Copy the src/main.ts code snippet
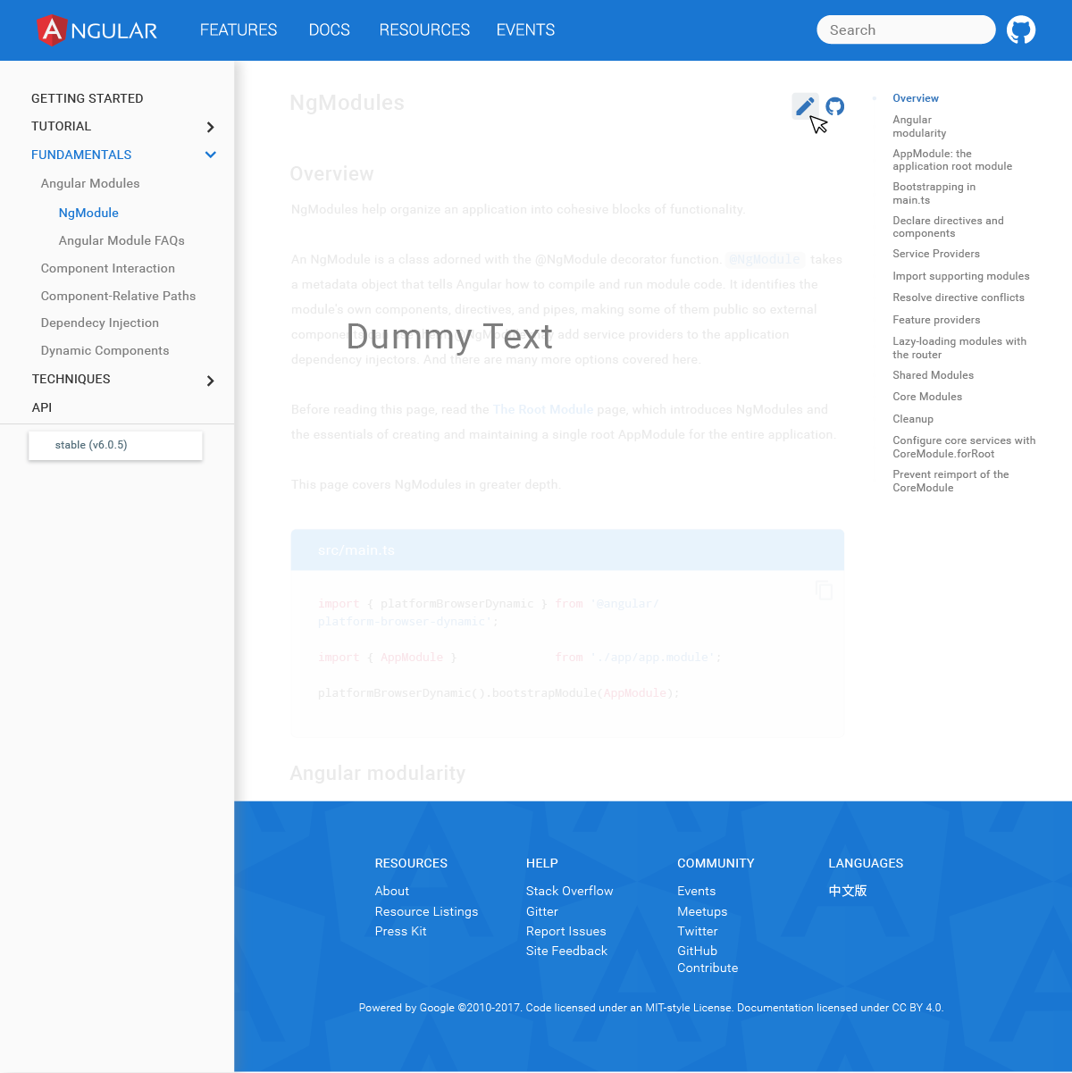The height and width of the screenshot is (1073, 1072). pyautogui.click(x=824, y=590)
